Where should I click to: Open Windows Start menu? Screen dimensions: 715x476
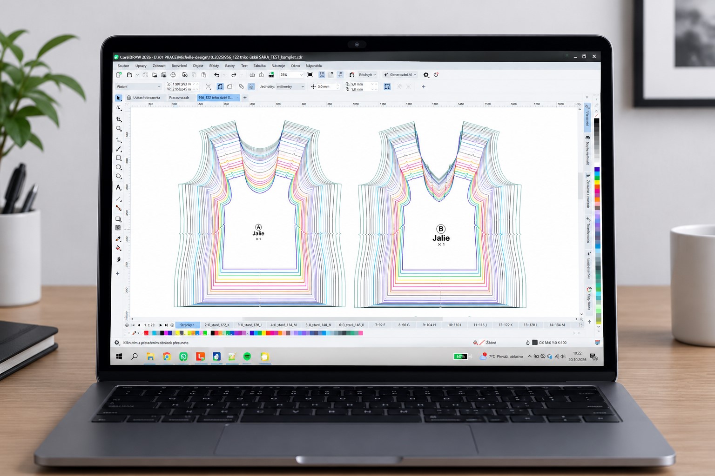coord(119,357)
